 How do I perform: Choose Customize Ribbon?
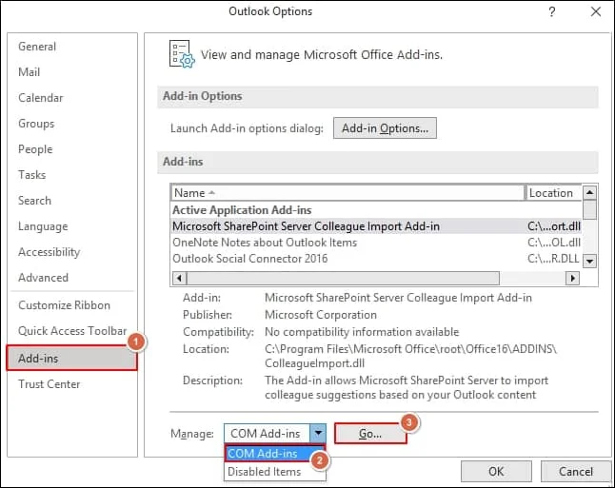(64, 305)
